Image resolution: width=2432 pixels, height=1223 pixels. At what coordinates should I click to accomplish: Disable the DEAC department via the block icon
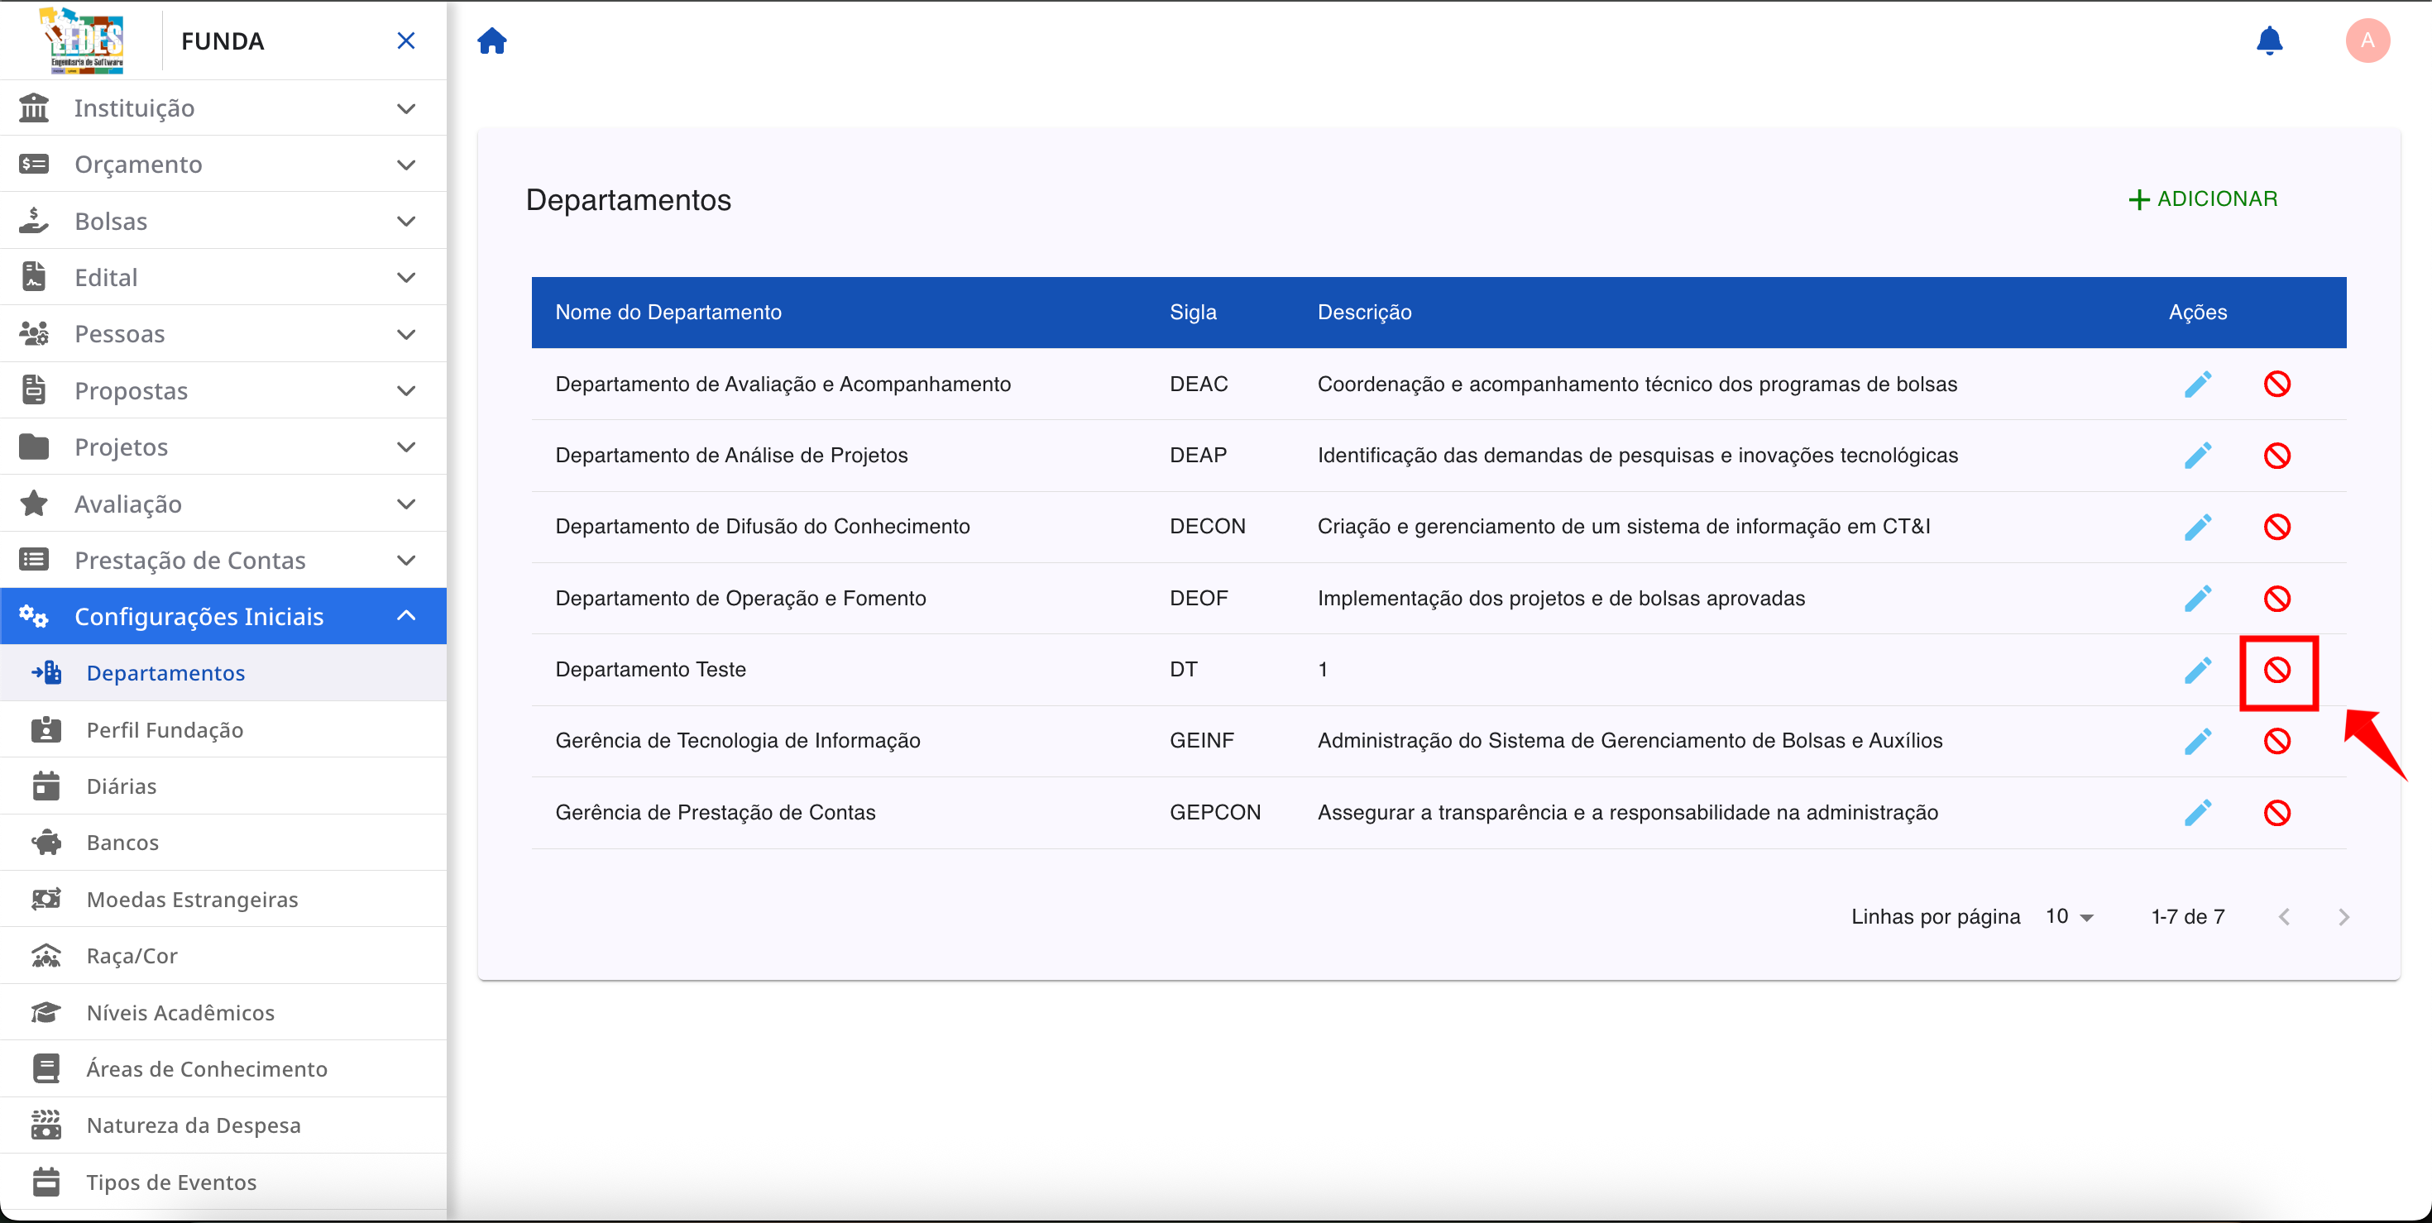2278,383
